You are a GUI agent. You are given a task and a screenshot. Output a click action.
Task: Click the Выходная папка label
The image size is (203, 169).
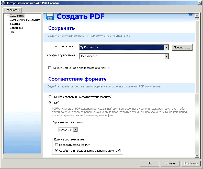(x=65, y=46)
